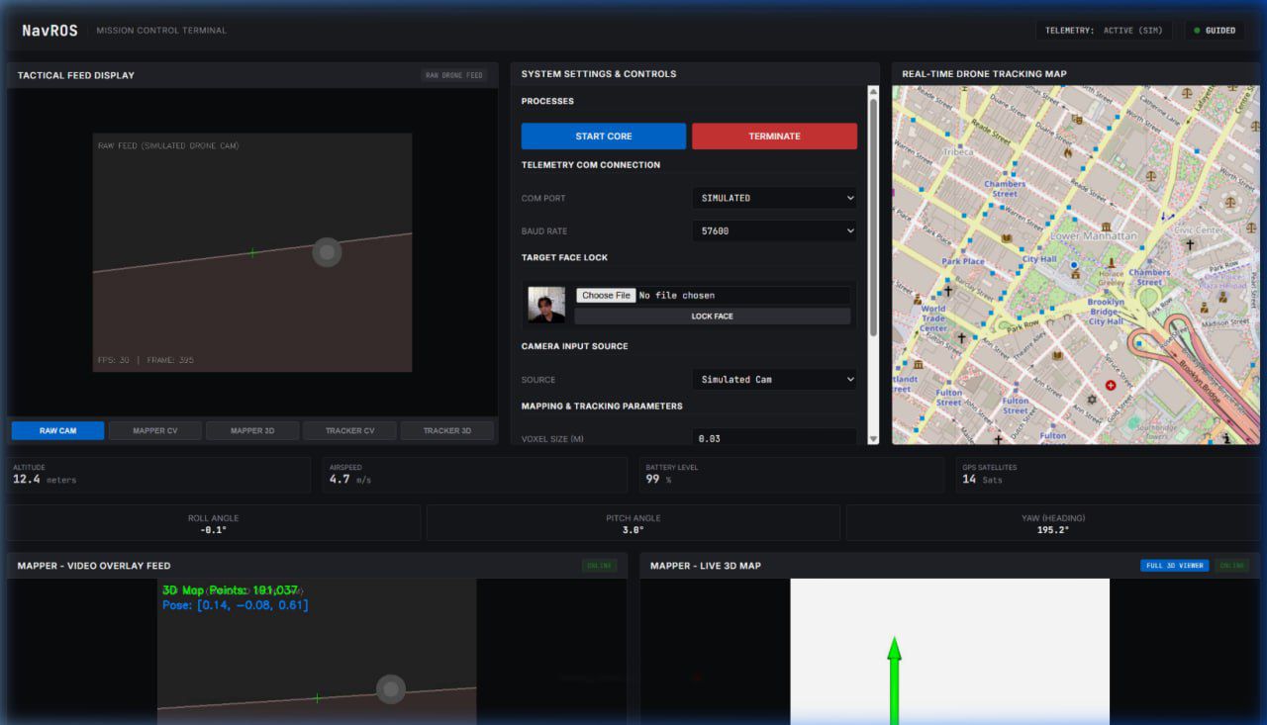
Task: Click the altitude value 12.4 meters
Action: (45, 480)
